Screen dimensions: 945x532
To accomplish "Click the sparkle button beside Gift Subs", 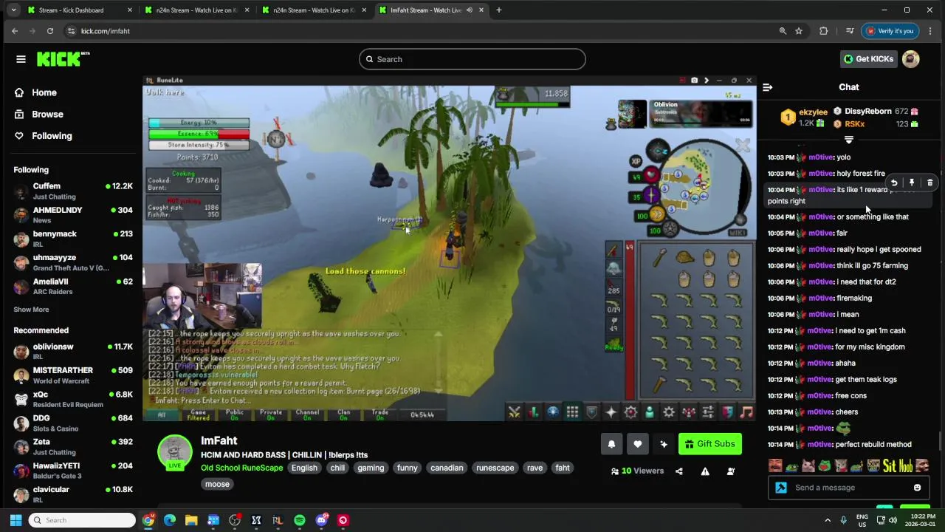I will pos(663,444).
